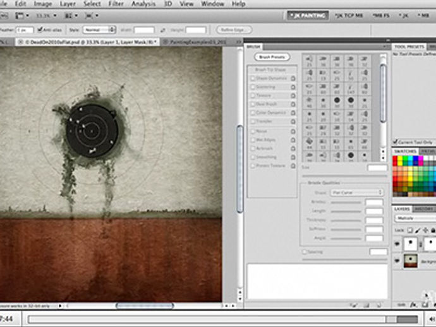
Task: Enable the Dual Brush checkbox
Action: pos(253,104)
